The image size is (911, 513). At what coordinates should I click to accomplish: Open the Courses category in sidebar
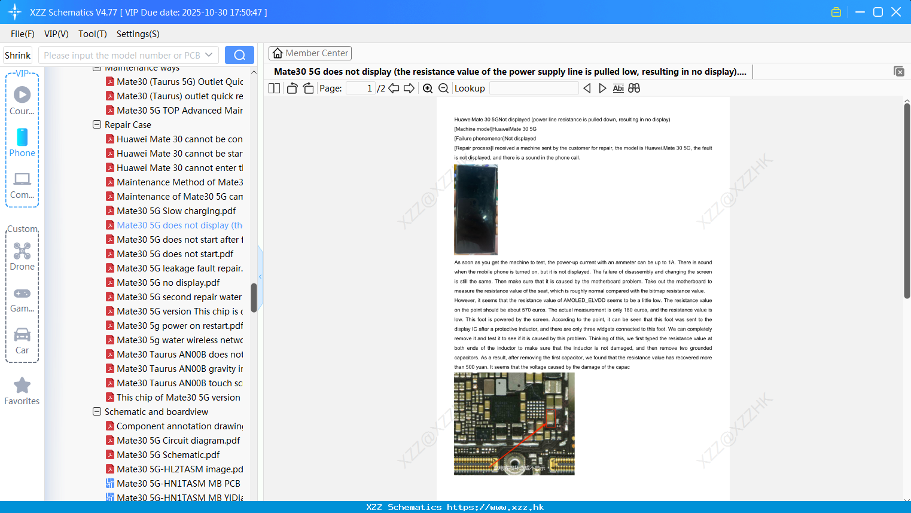(x=22, y=101)
